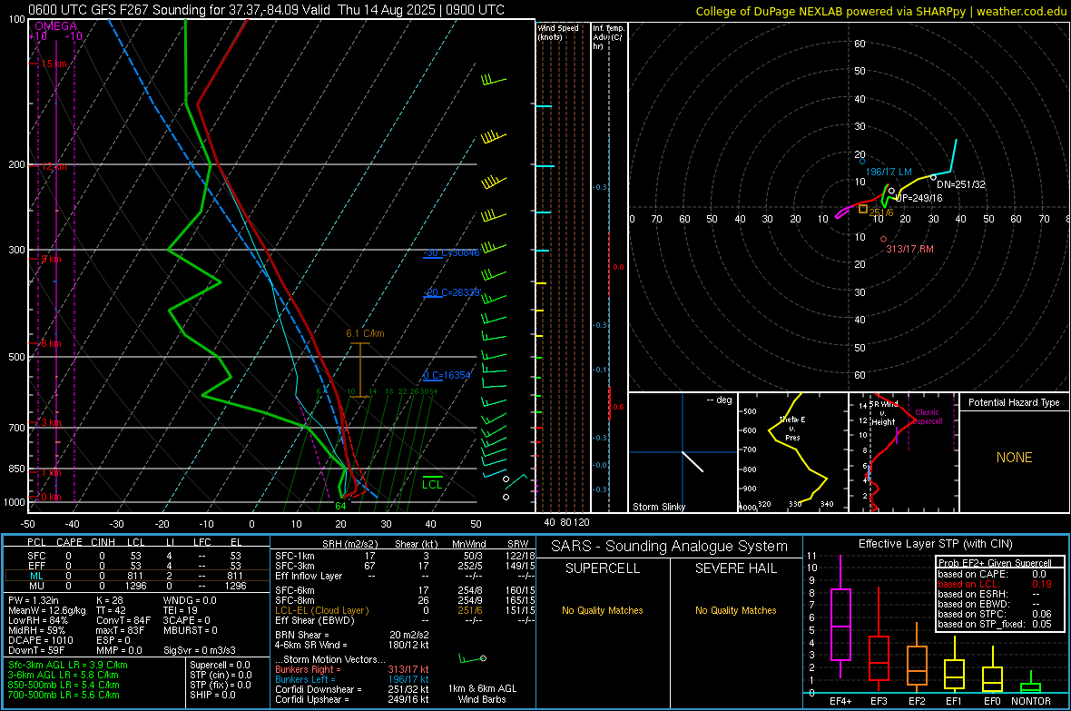The image size is (1071, 711).
Task: Click the PW = 1.32in value
Action: [x=34, y=600]
